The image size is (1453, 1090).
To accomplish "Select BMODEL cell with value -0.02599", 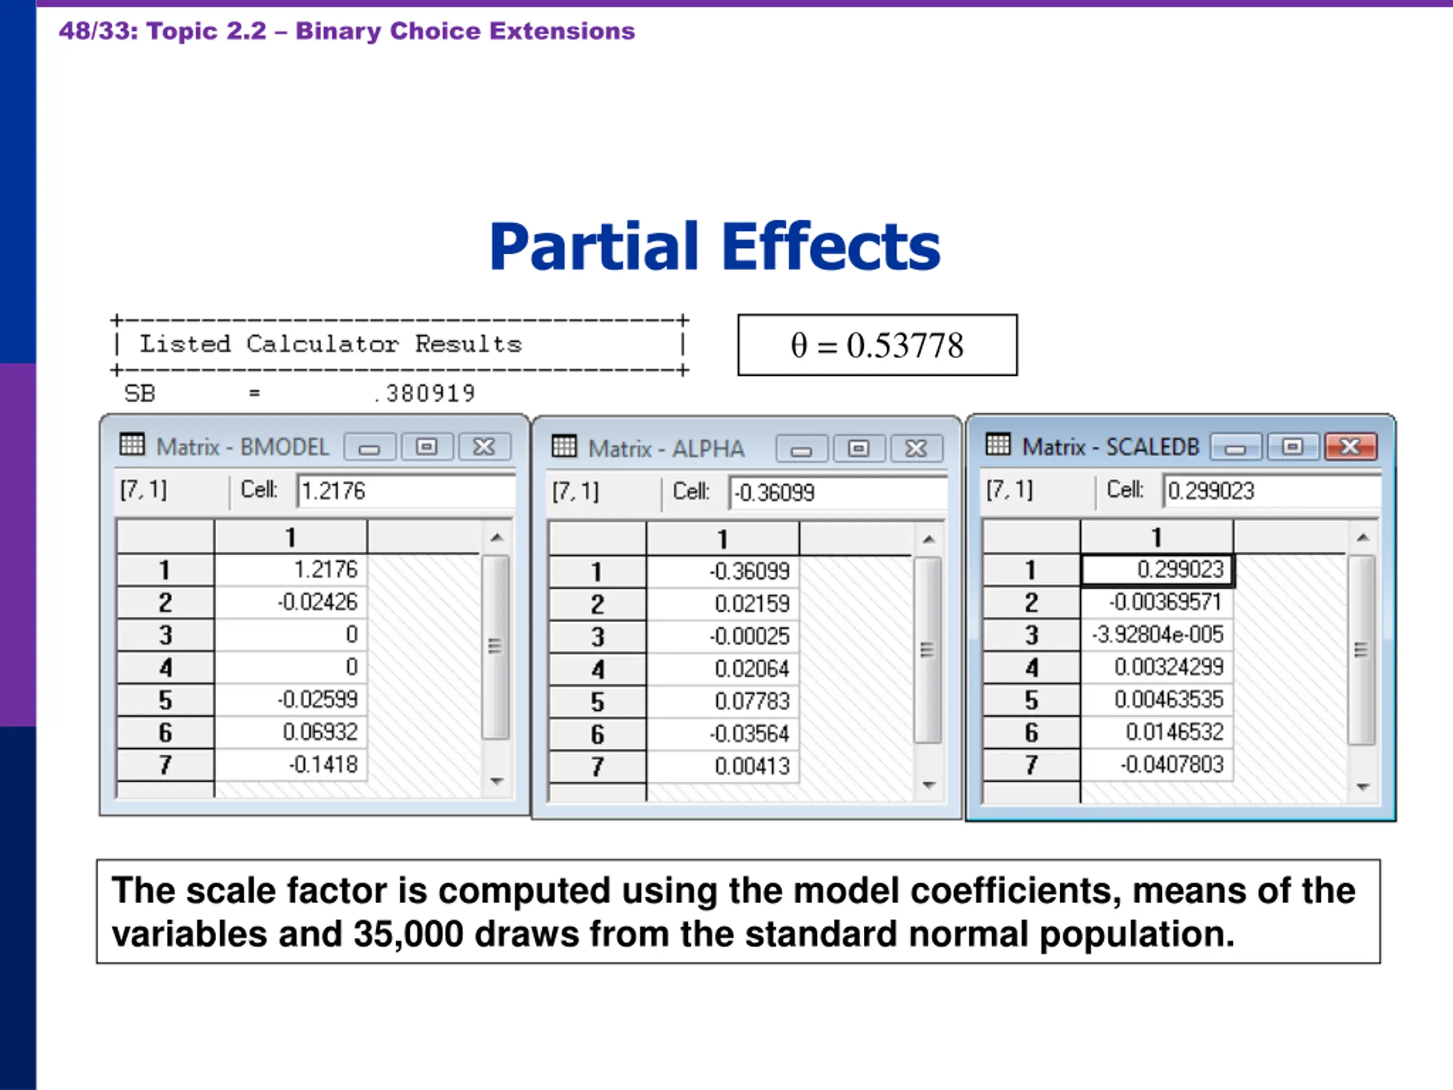I will coord(291,700).
